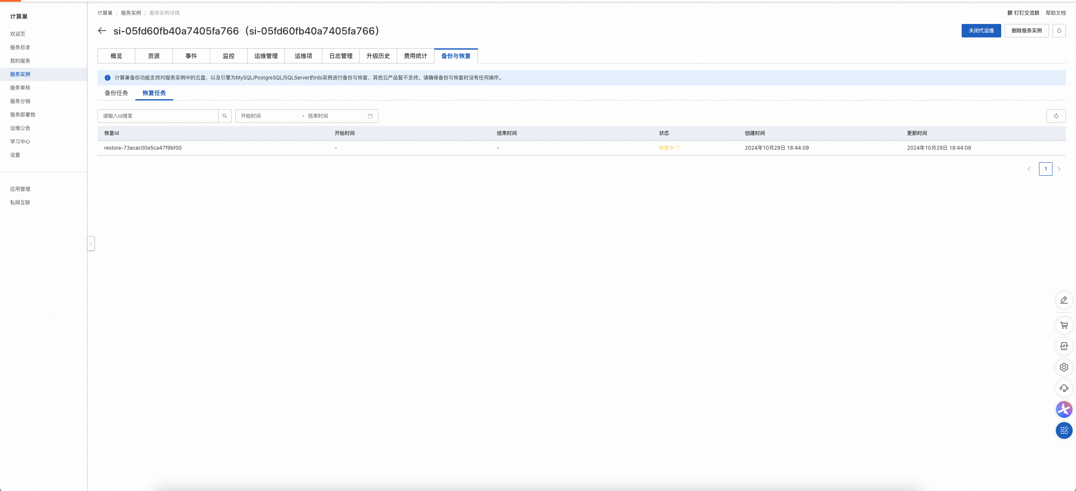The width and height of the screenshot is (1076, 491).
Task: Click the 请输入Id搜索 input field
Action: pos(158,116)
